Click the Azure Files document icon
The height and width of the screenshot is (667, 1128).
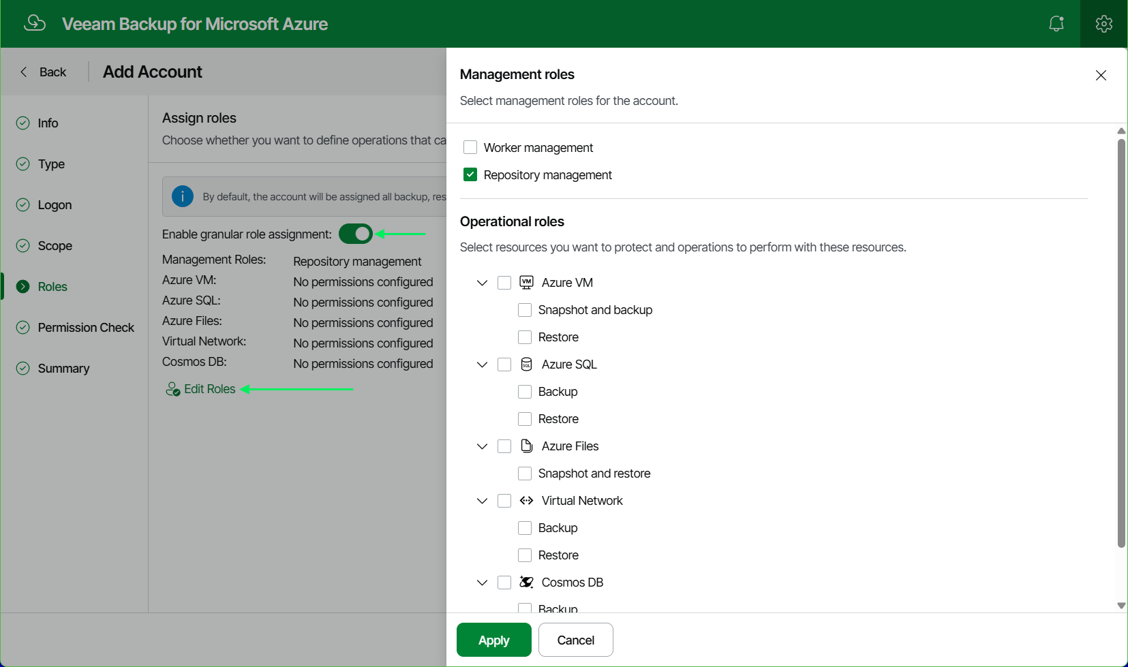pyautogui.click(x=526, y=446)
